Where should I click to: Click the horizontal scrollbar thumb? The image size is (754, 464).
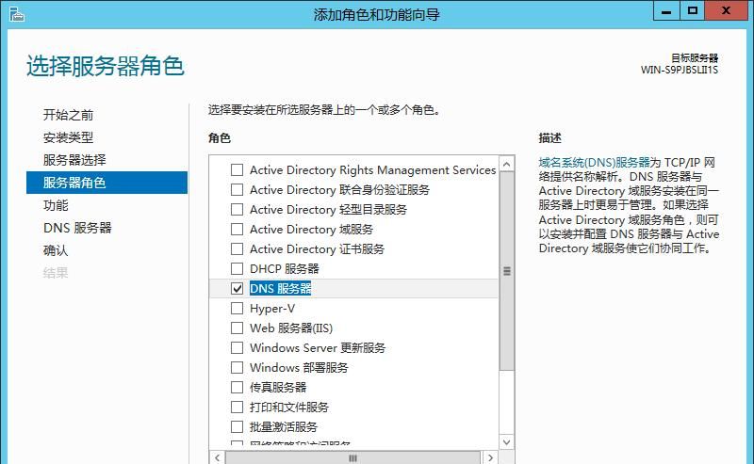tap(352, 457)
